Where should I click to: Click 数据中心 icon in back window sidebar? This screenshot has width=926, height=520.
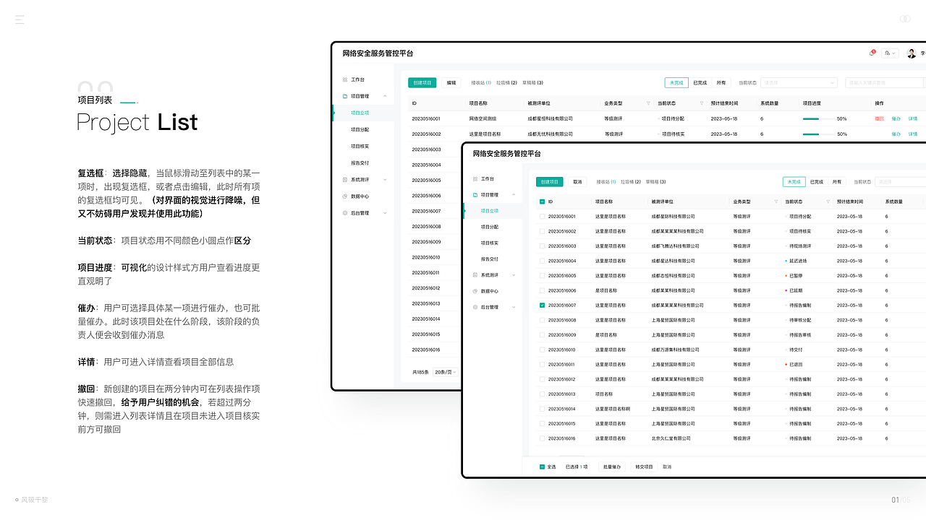[345, 196]
